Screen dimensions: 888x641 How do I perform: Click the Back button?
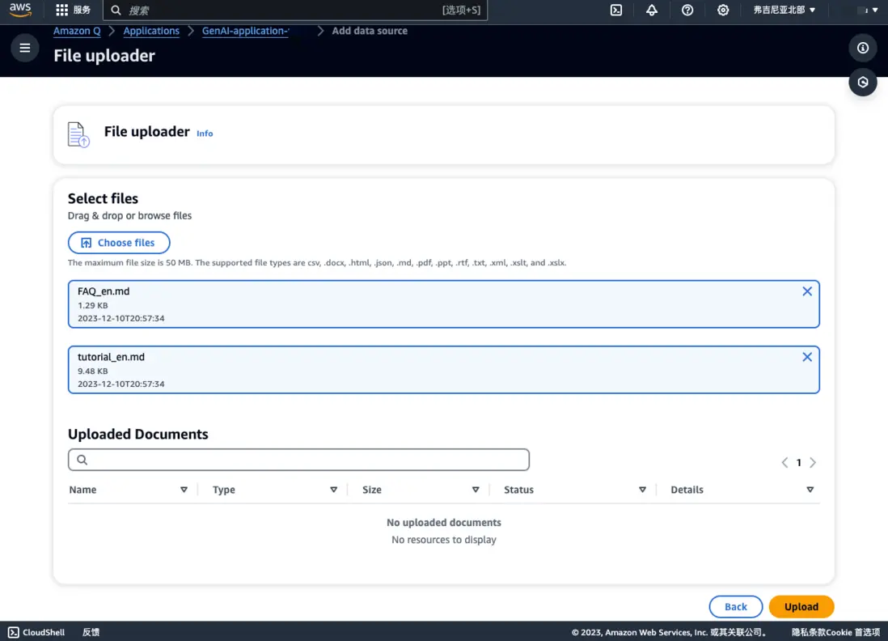click(736, 606)
